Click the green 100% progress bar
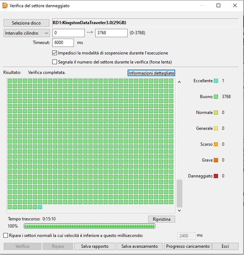 (90, 226)
